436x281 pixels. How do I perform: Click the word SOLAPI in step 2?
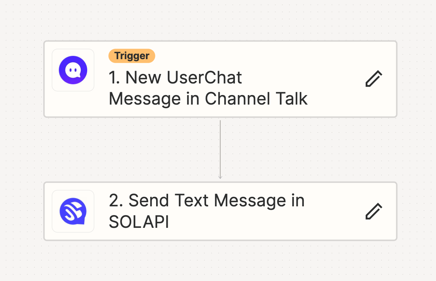139,222
